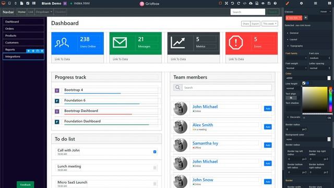Click the Share button
Viewport: 334px width, 188px height.
246,23
